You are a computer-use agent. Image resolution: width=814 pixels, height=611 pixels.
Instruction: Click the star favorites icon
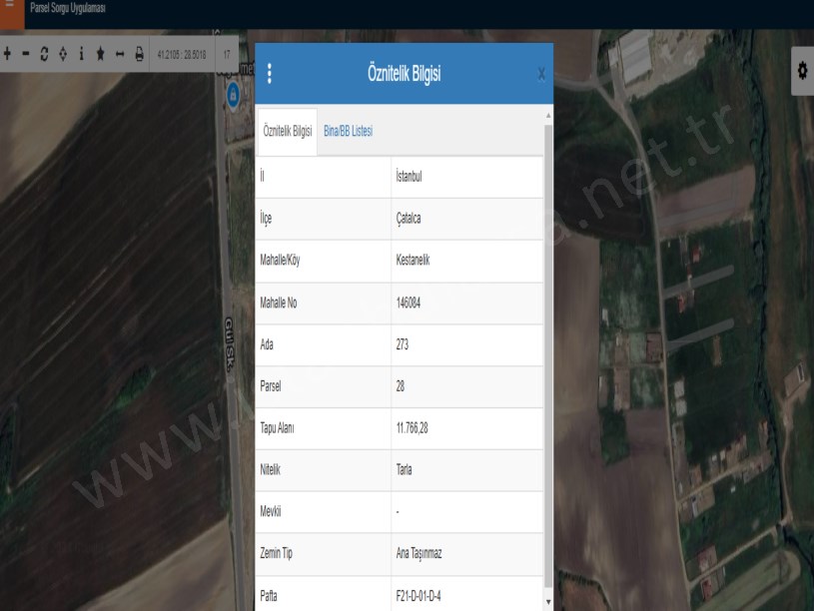pyautogui.click(x=100, y=54)
